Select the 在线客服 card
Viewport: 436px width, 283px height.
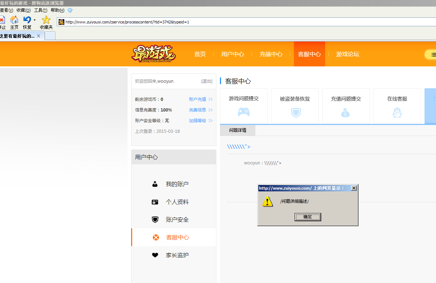click(x=397, y=106)
